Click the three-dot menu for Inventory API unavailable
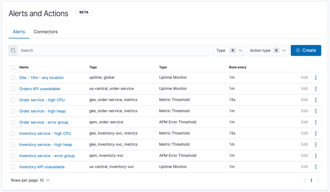Screen dimensions: 330x192 click(x=316, y=167)
